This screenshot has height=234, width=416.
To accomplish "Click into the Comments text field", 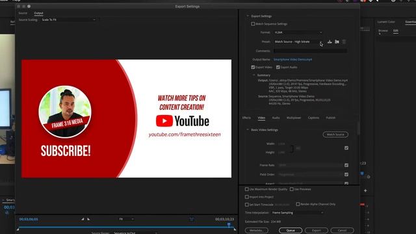I will pyautogui.click(x=310, y=51).
